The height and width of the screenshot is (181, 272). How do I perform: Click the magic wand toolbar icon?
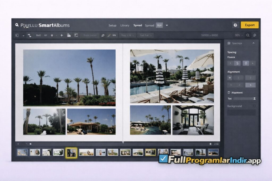click(109, 35)
